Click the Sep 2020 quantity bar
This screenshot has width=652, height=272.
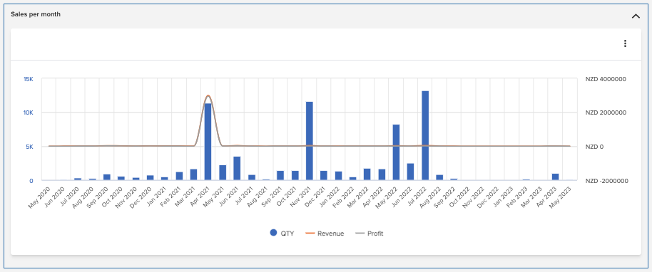click(x=107, y=177)
